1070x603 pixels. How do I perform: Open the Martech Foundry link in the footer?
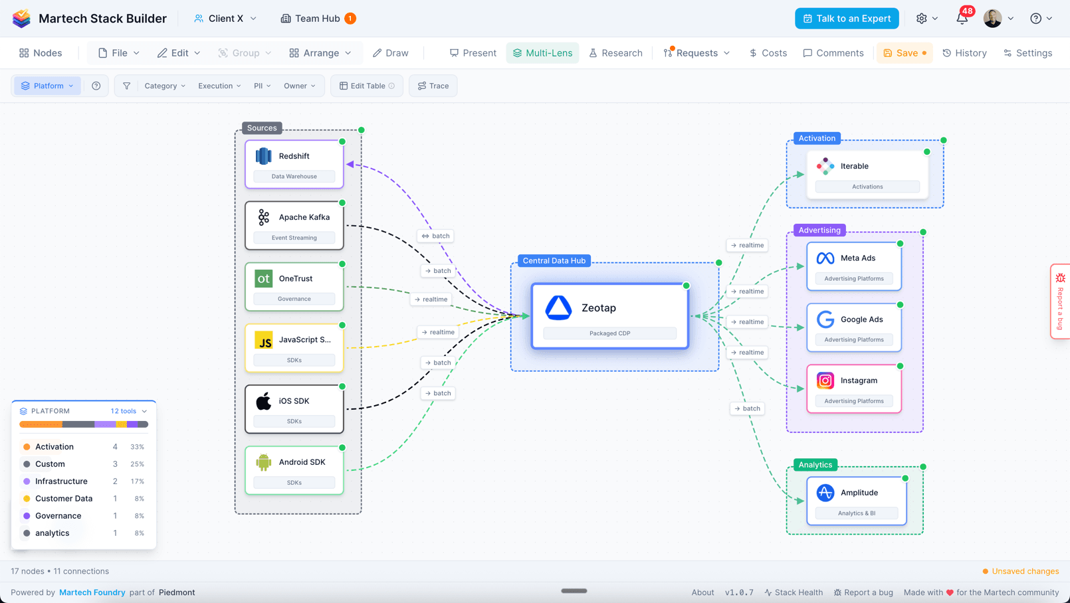click(92, 592)
